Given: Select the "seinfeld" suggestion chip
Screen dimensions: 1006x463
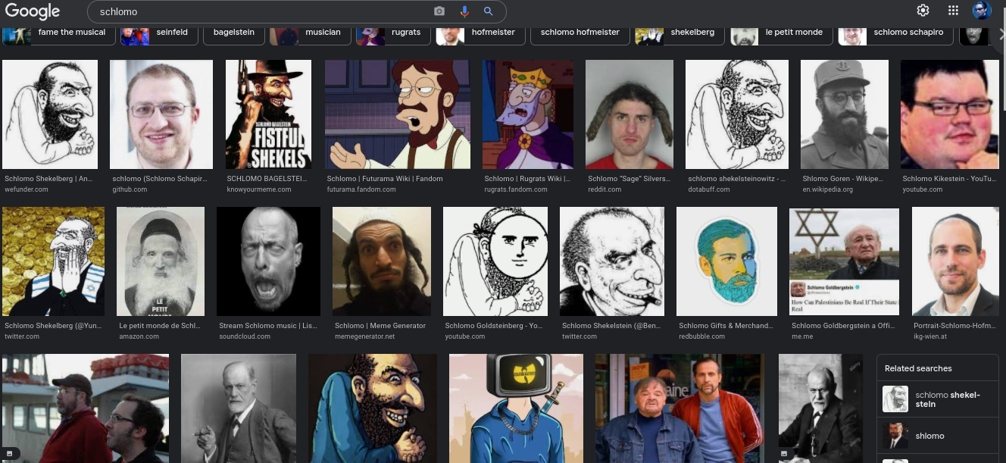Looking at the screenshot, I should click(159, 33).
